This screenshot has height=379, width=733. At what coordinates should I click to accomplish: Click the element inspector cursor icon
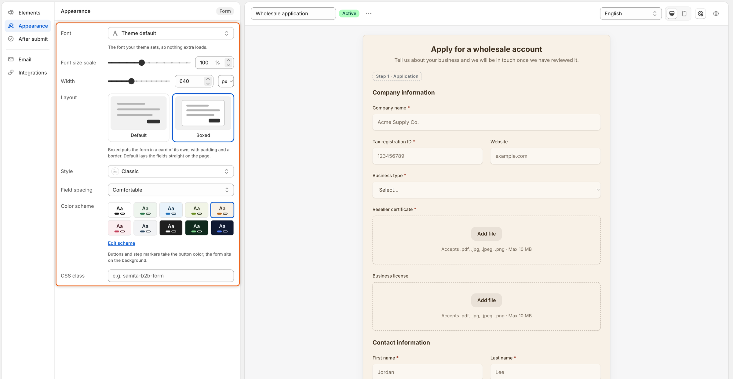[x=700, y=13]
